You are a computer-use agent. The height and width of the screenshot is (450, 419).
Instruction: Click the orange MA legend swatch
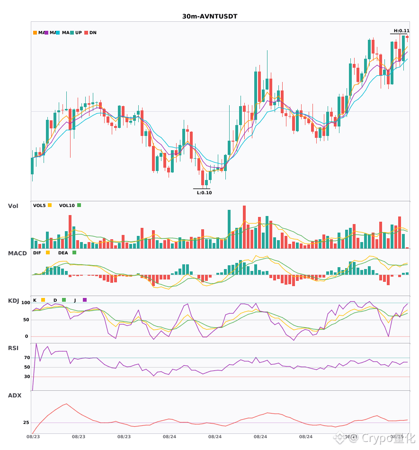tap(35, 33)
